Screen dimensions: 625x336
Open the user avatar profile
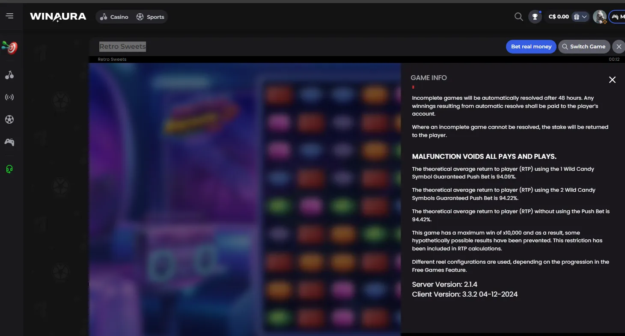tap(599, 17)
